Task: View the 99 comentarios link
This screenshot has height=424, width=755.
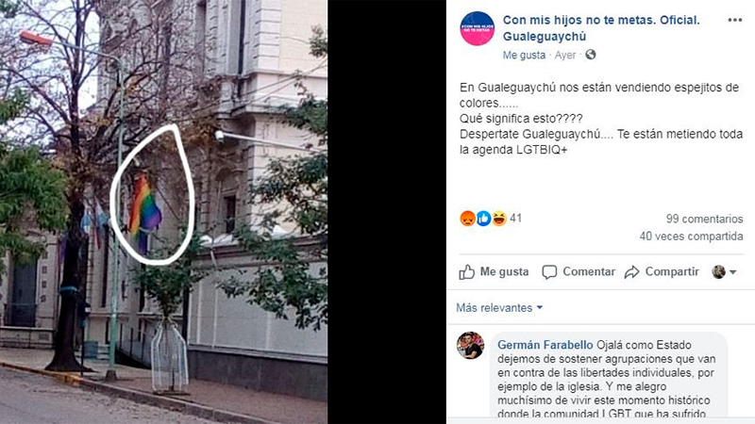Action: click(x=704, y=219)
